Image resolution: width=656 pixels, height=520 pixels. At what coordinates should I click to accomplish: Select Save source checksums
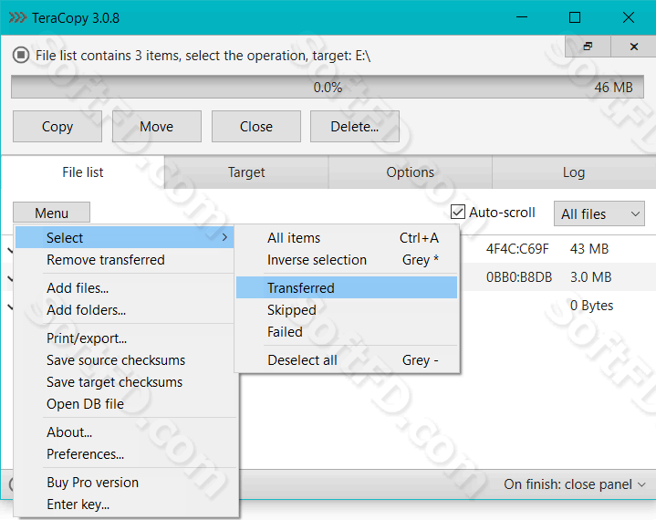(124, 360)
